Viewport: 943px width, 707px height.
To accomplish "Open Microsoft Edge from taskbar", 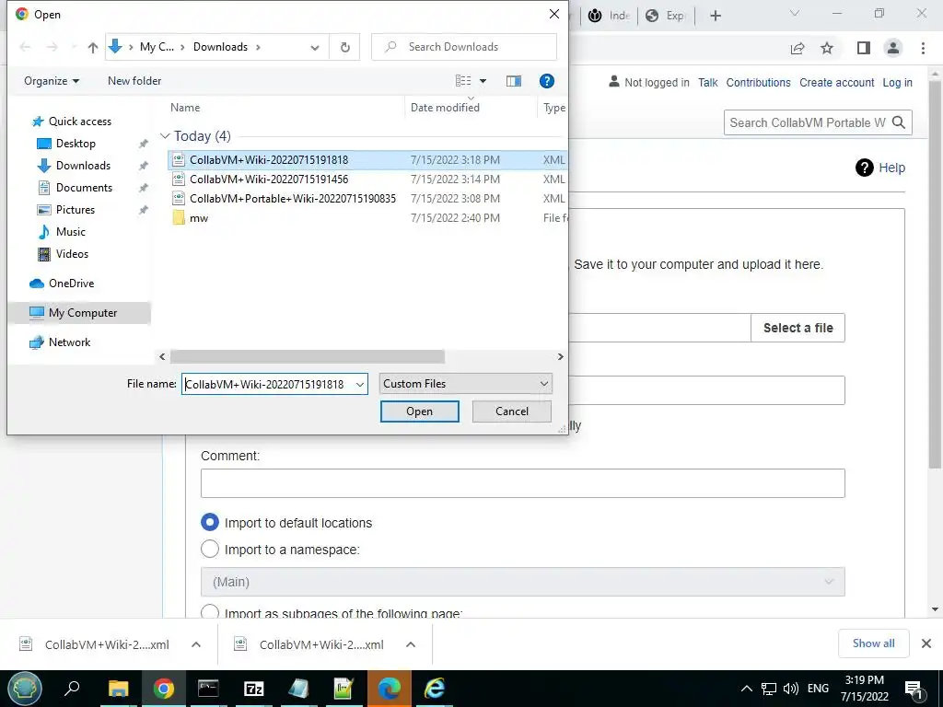I will pyautogui.click(x=390, y=689).
